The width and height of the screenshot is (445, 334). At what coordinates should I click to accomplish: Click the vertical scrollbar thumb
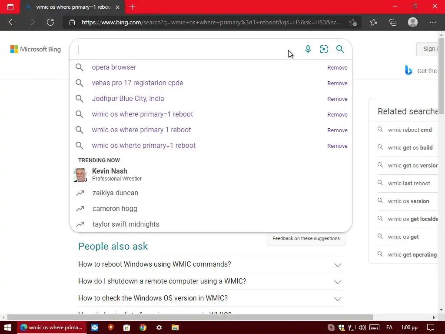441,76
